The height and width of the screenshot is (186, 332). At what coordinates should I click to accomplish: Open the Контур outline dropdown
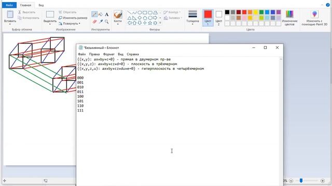click(172, 12)
